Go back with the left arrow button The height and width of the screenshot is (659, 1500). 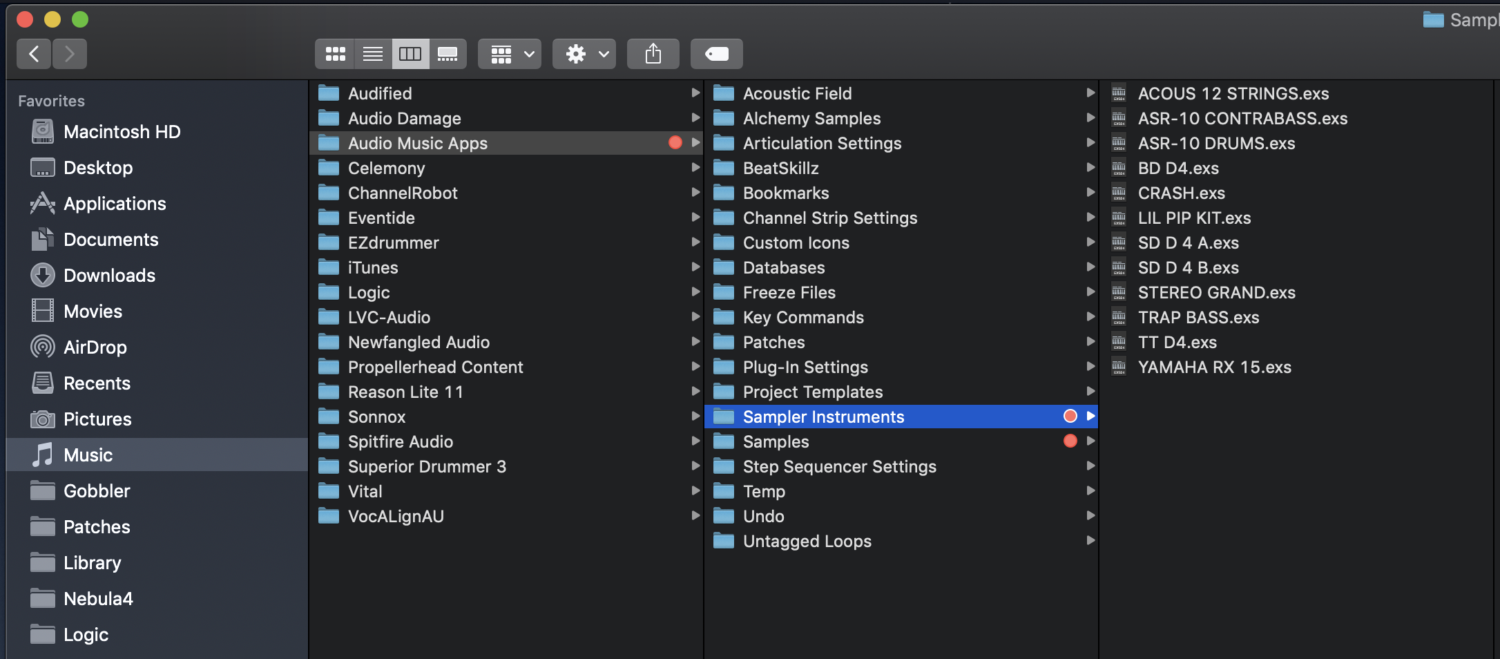(x=34, y=54)
